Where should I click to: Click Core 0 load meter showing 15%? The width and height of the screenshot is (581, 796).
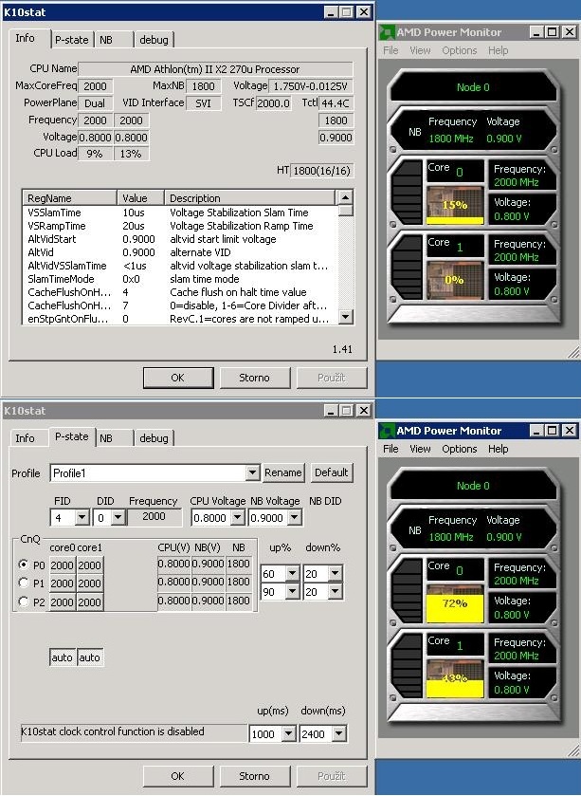click(455, 205)
